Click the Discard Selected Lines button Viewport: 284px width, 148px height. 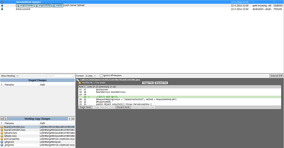tap(143, 107)
